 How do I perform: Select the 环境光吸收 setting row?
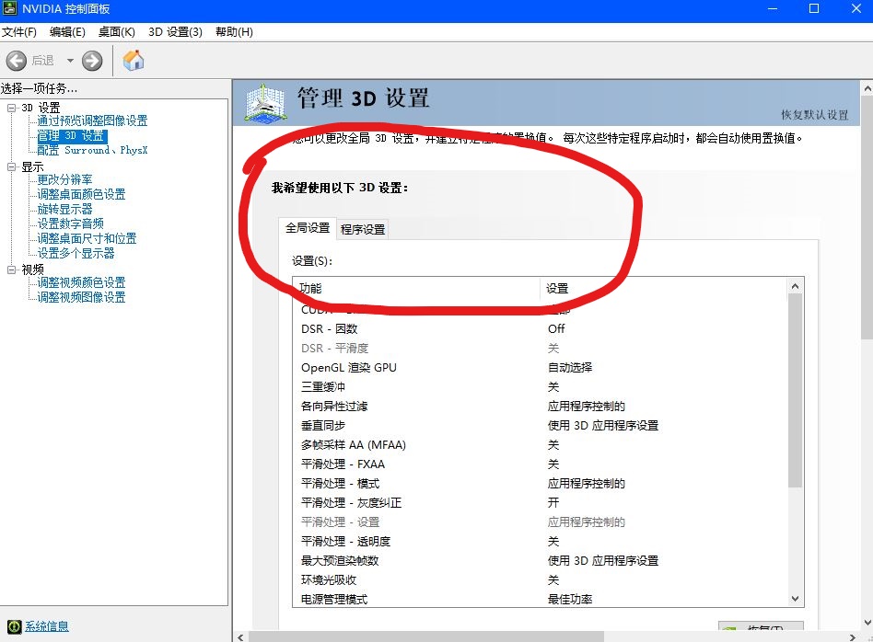(x=540, y=579)
